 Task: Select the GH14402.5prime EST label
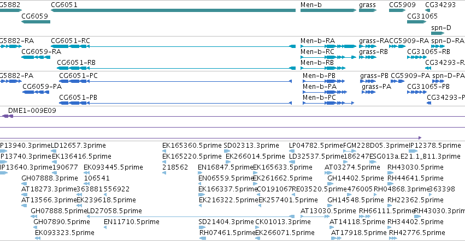pos(356,178)
